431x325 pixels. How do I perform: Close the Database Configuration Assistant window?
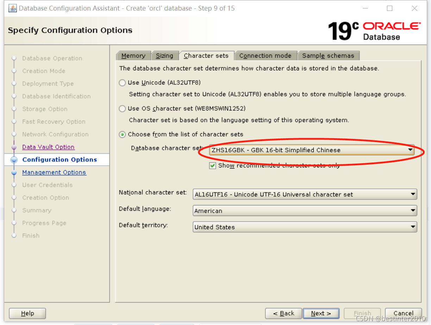pos(414,8)
